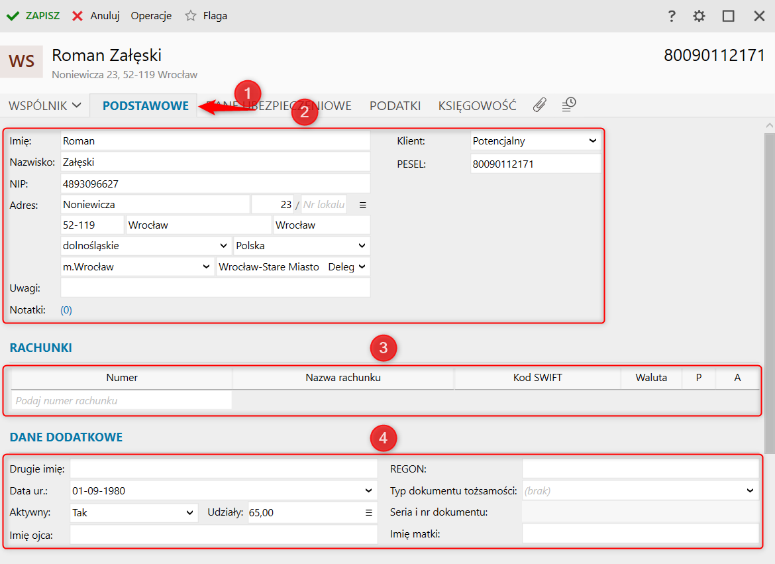Open the Polska country dropdown
The width and height of the screenshot is (775, 564).
(x=301, y=246)
